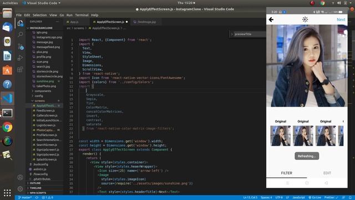
Task: Open FeedScreen.js in the explorer
Action: click(x=45, y=111)
